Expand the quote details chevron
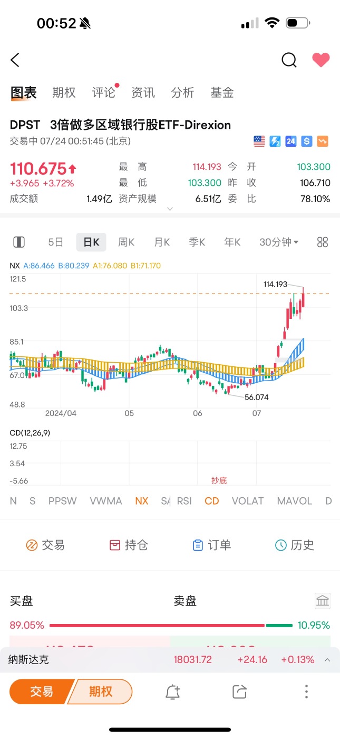Image resolution: width=340 pixels, height=738 pixels. (170, 209)
